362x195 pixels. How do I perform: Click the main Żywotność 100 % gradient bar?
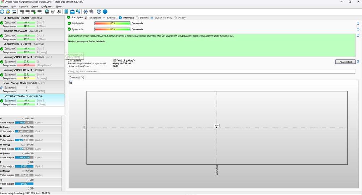pos(113,29)
